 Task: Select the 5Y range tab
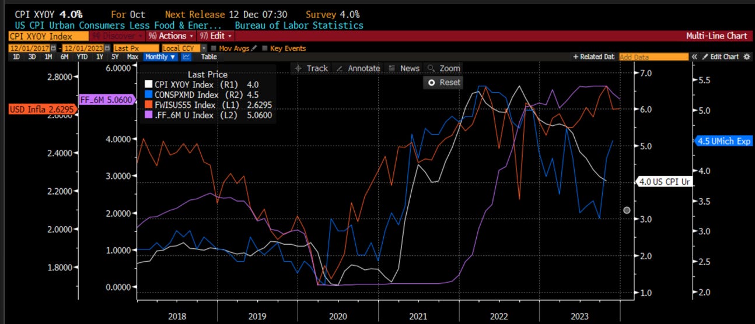[116, 57]
